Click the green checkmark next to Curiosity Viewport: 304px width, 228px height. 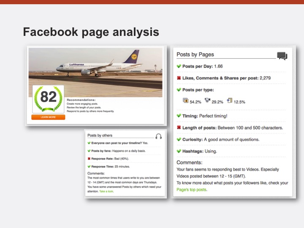coord(179,139)
